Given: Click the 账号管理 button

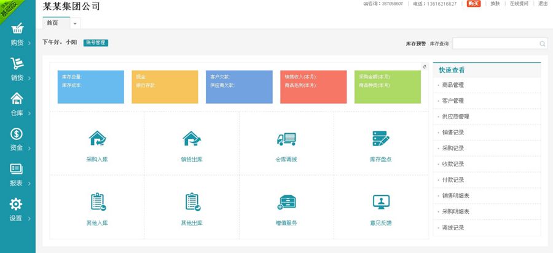Looking at the screenshot, I should (95, 43).
